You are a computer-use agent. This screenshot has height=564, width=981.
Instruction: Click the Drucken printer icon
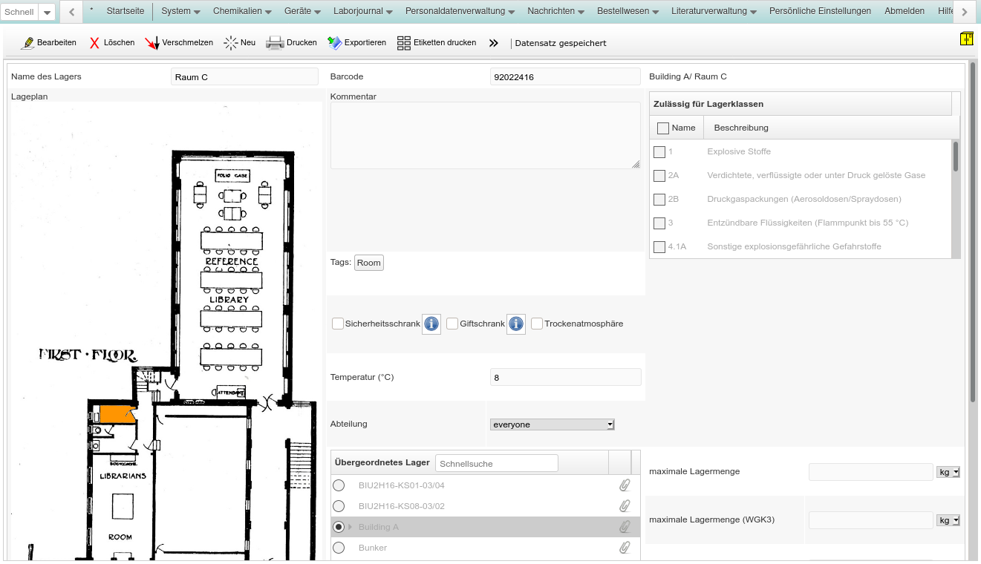(x=275, y=43)
